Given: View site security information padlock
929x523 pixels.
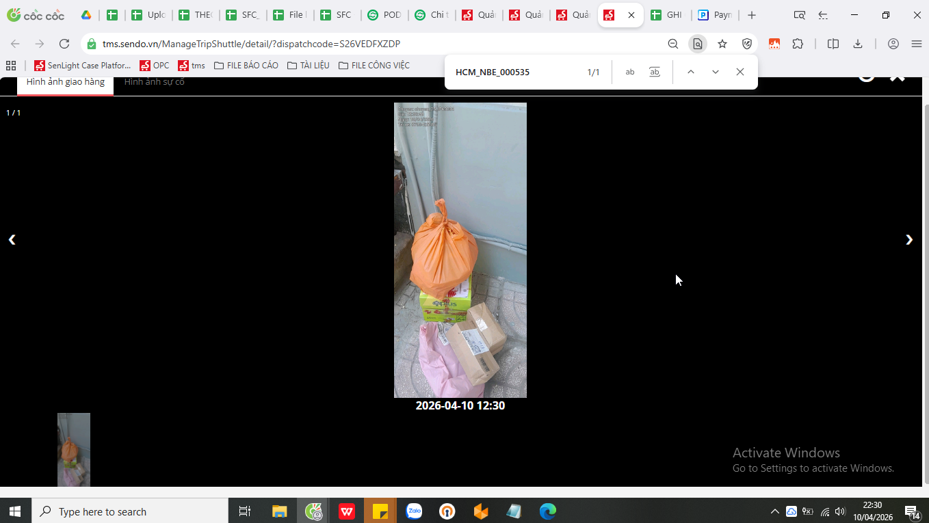Looking at the screenshot, I should 92,44.
